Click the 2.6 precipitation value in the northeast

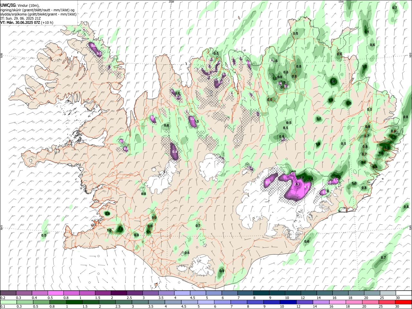333,81
